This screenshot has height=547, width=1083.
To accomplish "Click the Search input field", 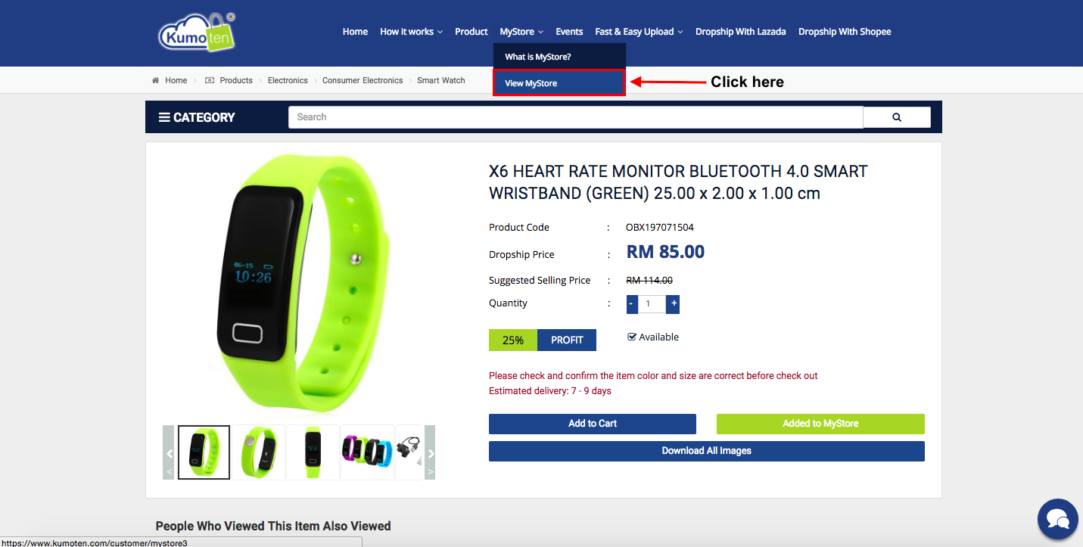I will pos(575,117).
